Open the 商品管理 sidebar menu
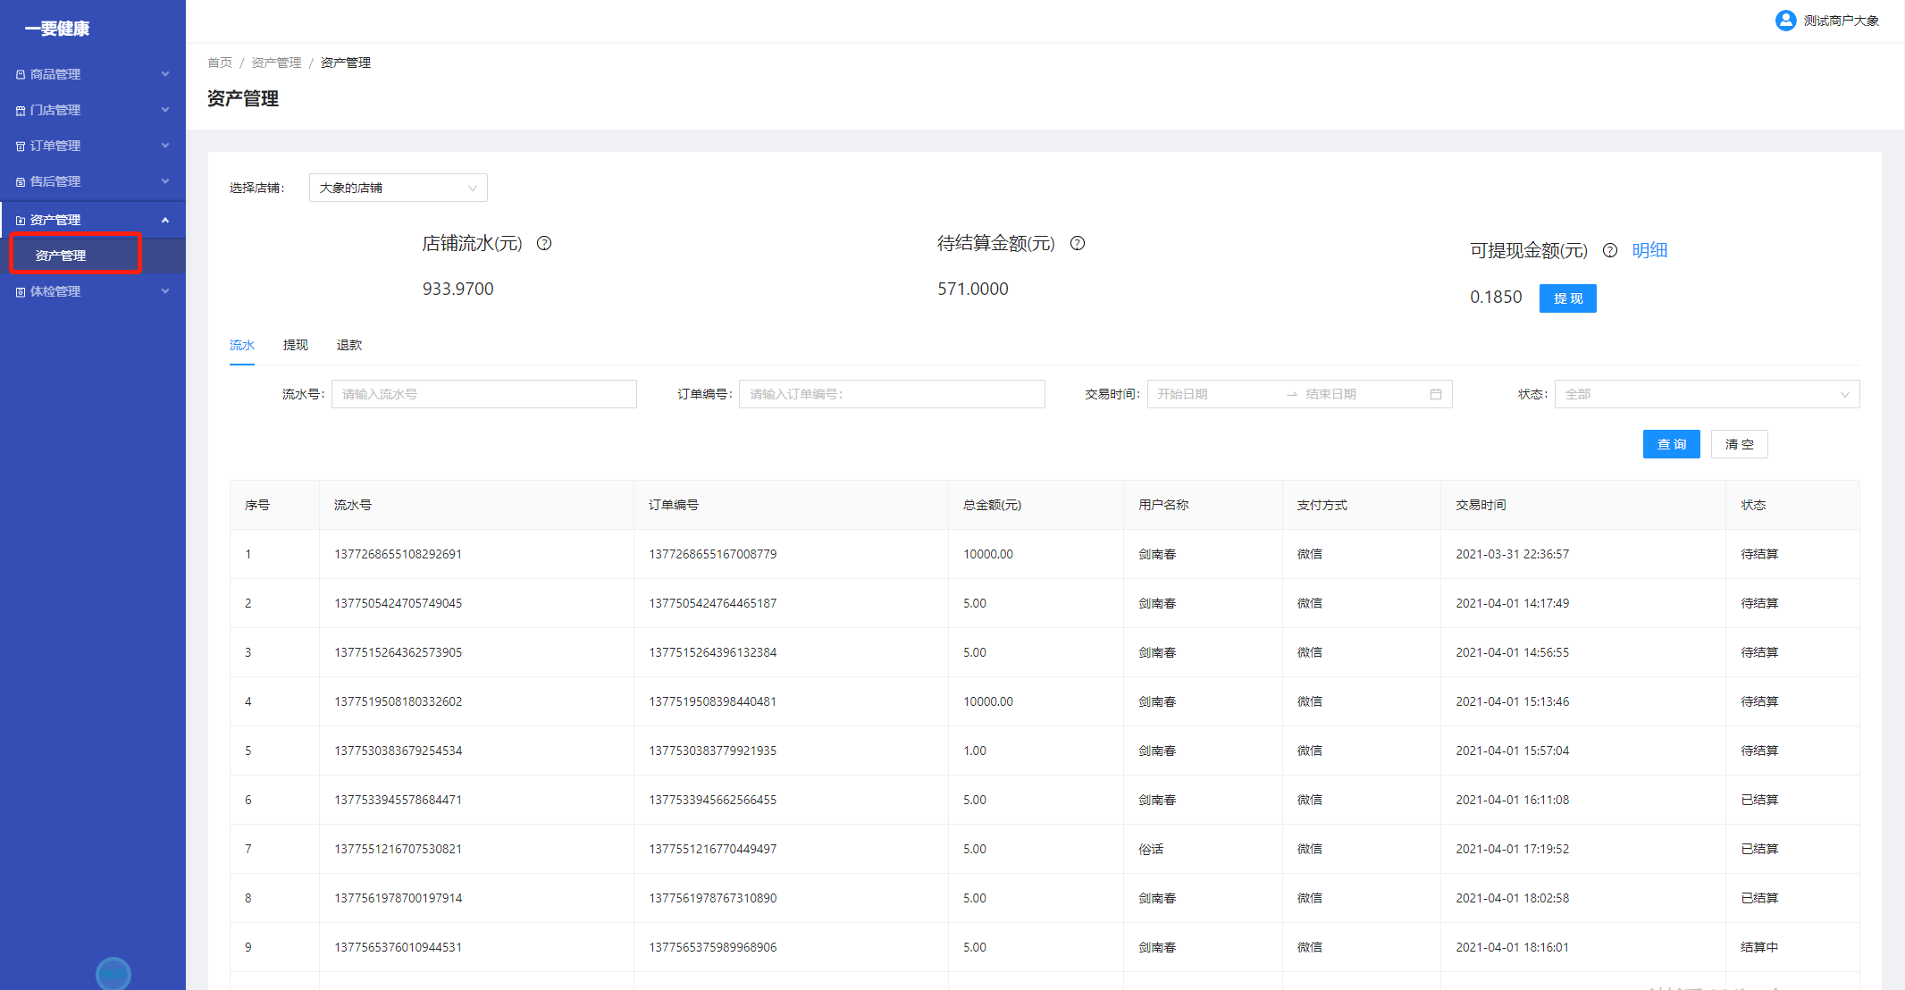 tap(93, 74)
